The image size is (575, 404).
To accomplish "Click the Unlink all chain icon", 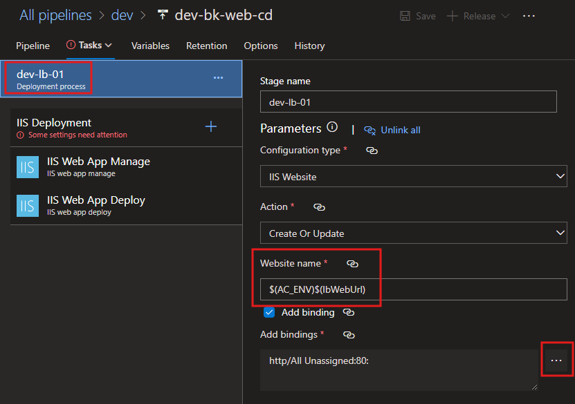I will [x=369, y=131].
